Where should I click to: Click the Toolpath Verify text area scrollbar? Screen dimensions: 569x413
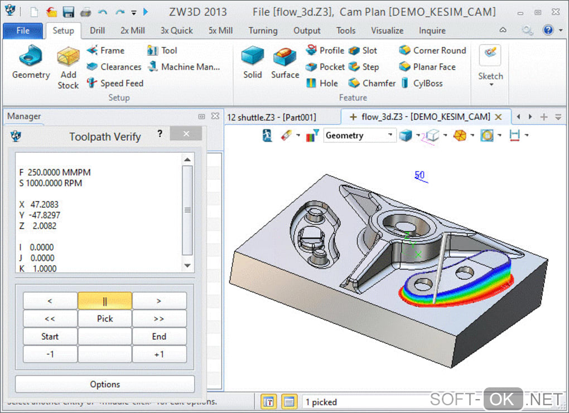click(x=187, y=210)
